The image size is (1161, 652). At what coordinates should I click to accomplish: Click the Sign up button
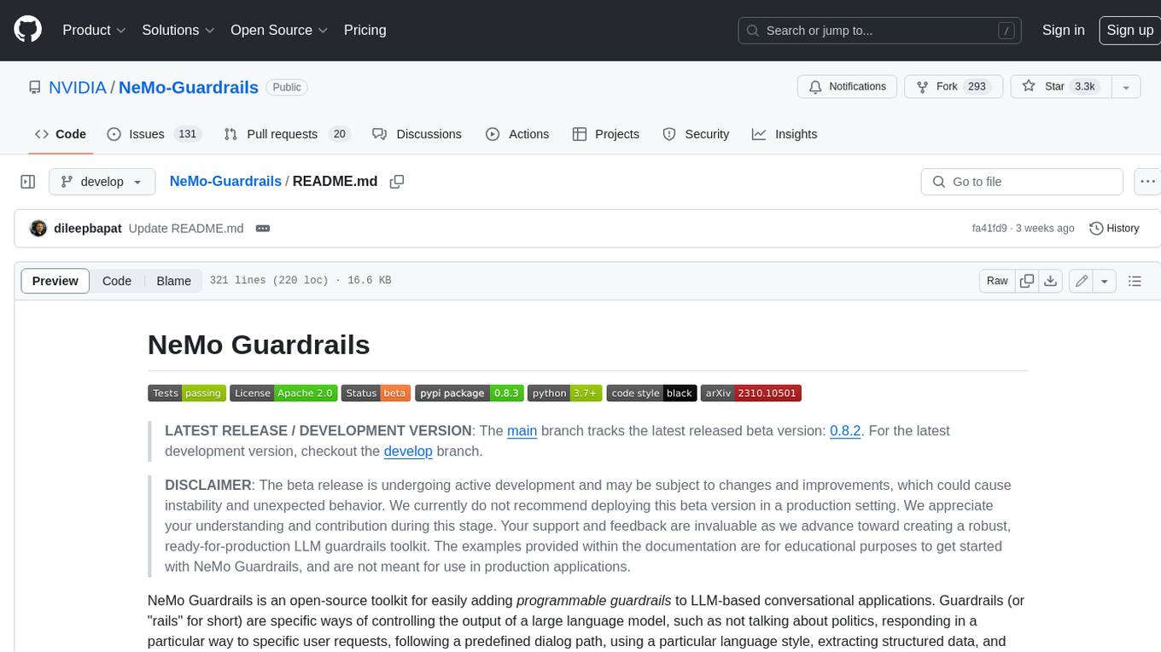point(1129,30)
